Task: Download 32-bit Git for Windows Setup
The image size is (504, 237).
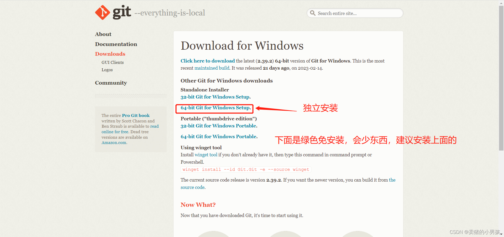Action: point(215,97)
